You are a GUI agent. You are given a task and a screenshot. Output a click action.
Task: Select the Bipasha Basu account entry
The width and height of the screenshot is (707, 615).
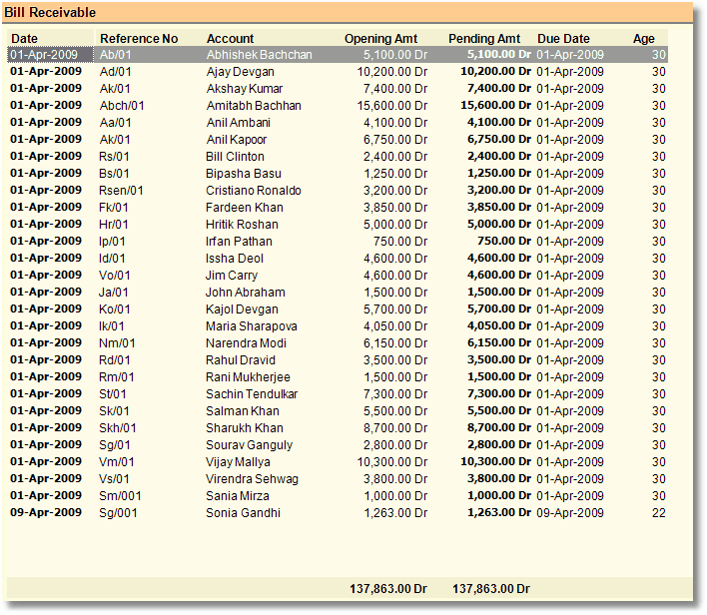[244, 174]
